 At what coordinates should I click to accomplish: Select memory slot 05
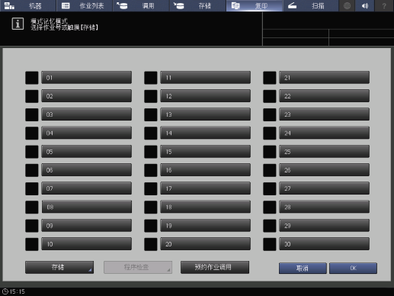(x=87, y=152)
